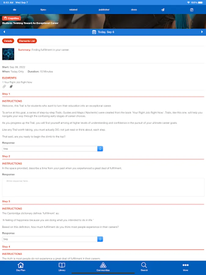Open Step 3 response dropdown
This screenshot has height=275, width=206.
pyautogui.click(x=52, y=239)
